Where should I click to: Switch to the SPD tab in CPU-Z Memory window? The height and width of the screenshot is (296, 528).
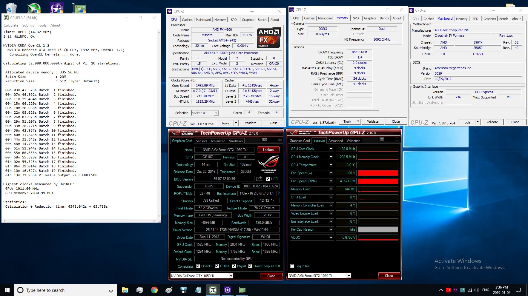tap(356, 18)
